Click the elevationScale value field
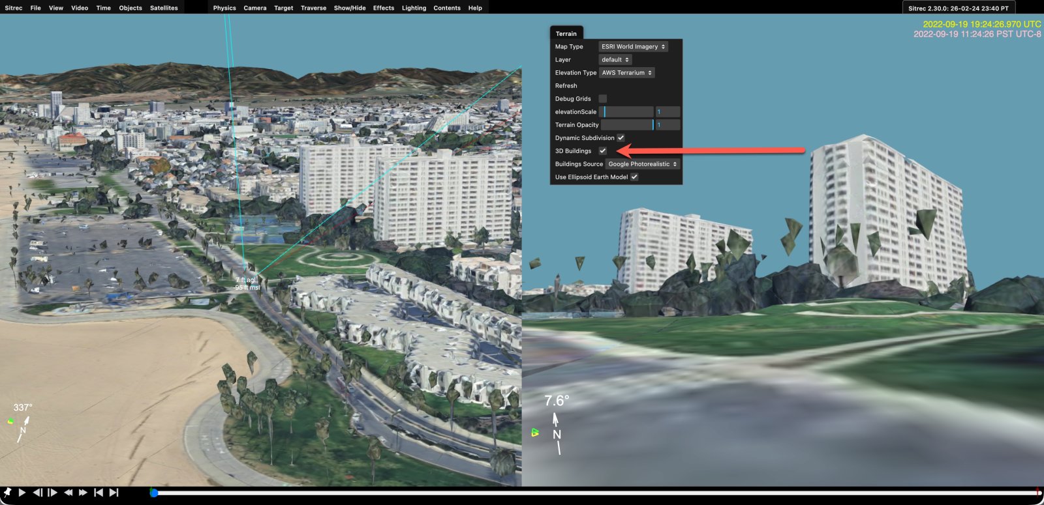 click(x=668, y=112)
